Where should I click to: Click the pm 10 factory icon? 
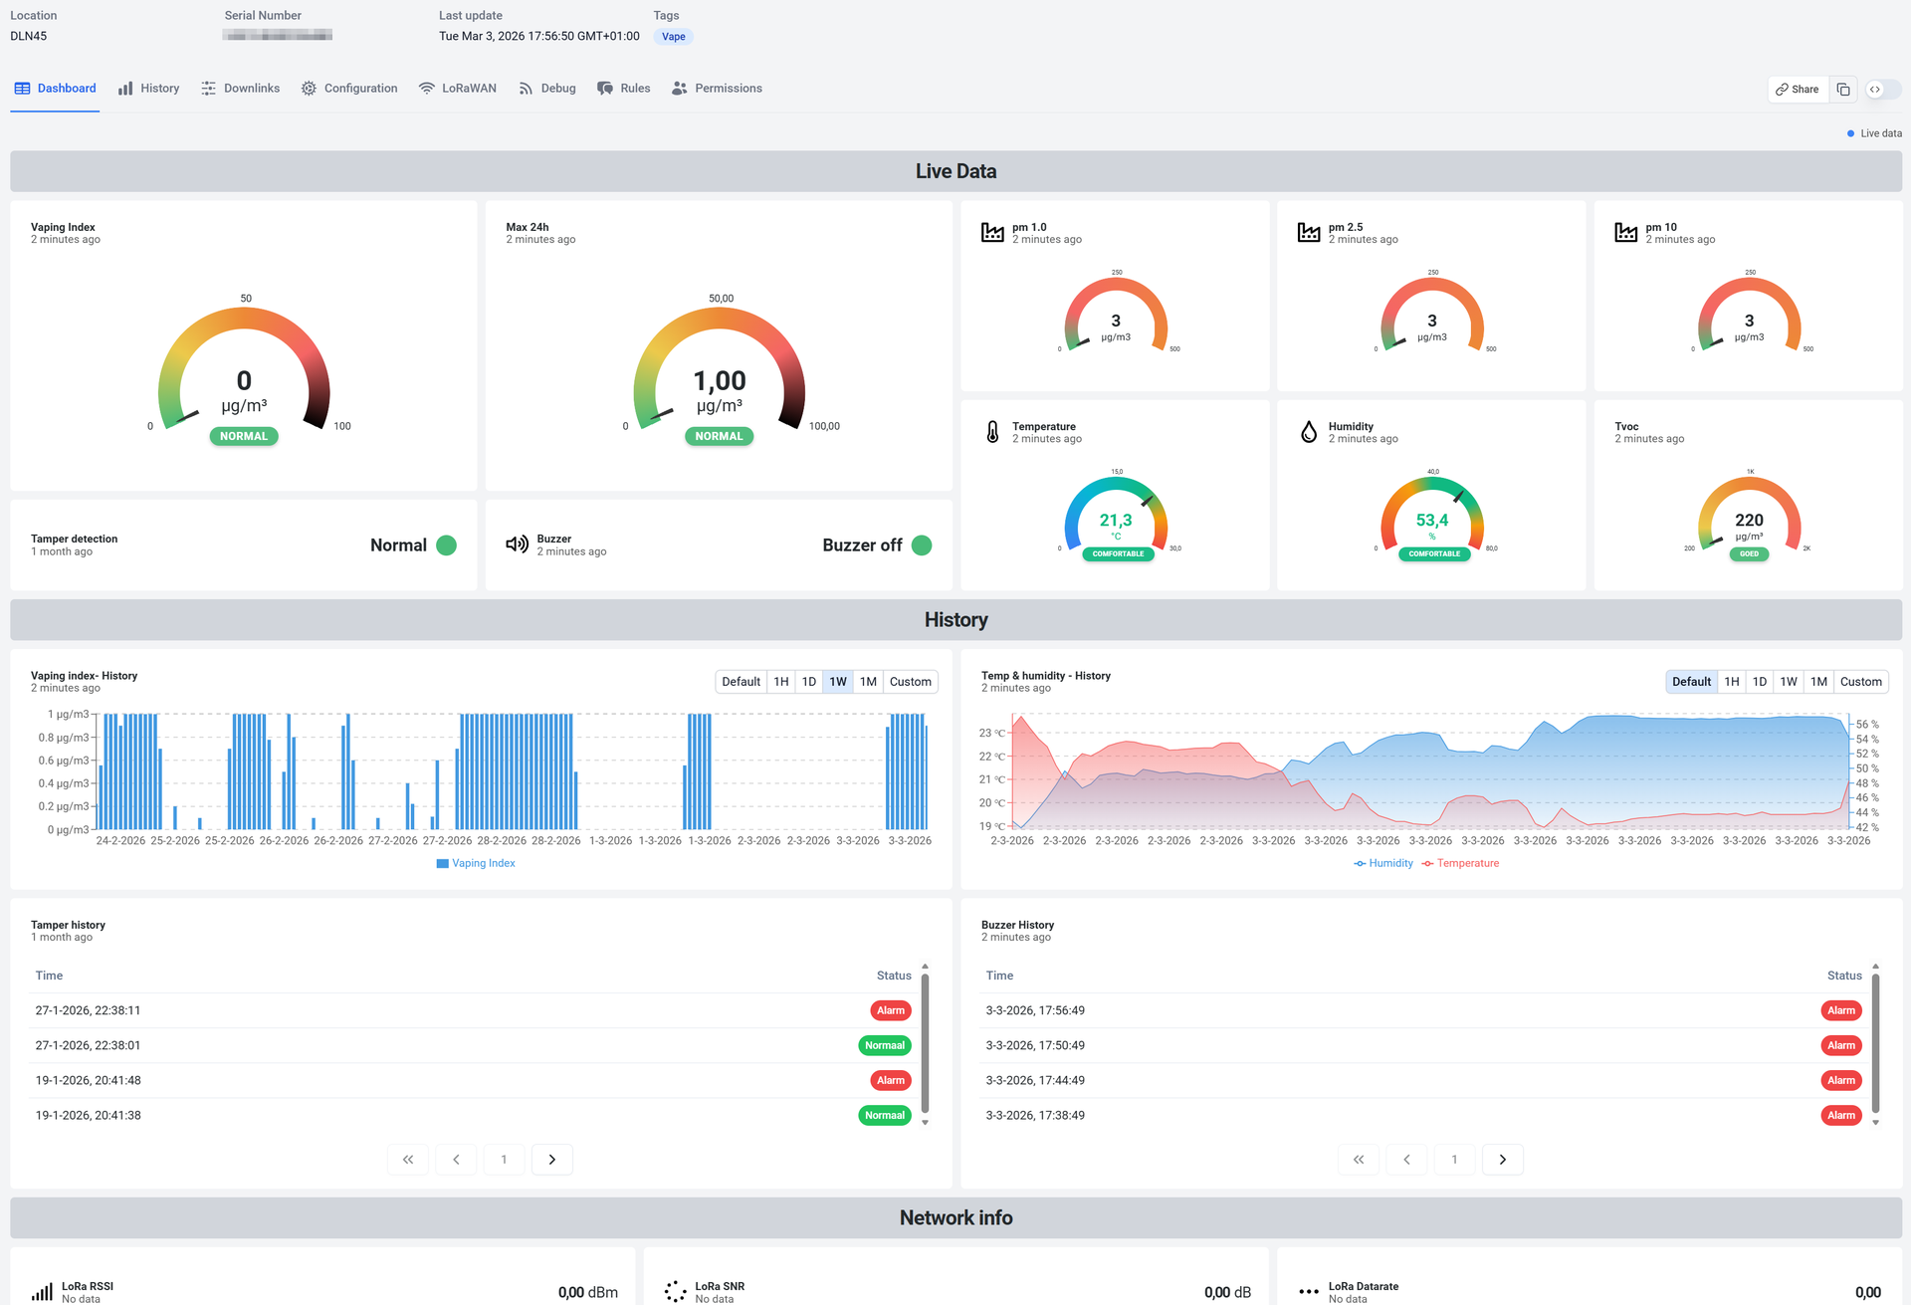coord(1625,233)
